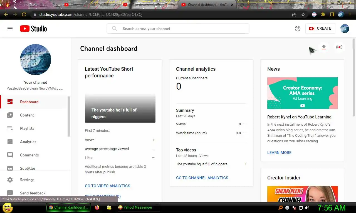Open the hamburger navigation menu
The width and height of the screenshot is (356, 213).
point(10,29)
